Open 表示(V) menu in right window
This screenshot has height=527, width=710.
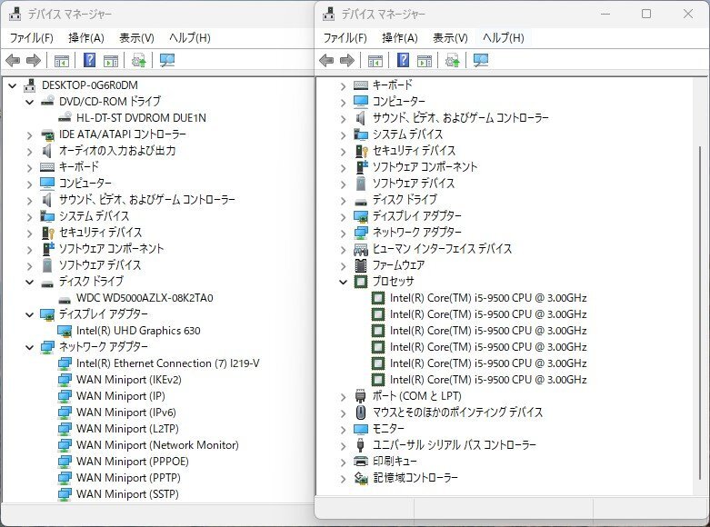tap(450, 37)
